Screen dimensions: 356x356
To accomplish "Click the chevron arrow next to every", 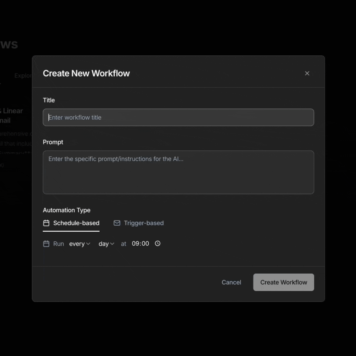I will (x=88, y=244).
